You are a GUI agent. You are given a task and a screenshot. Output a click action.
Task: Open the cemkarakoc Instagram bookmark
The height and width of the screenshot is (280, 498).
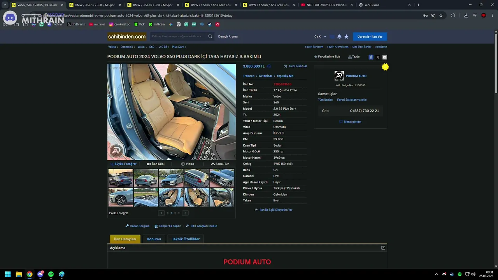(119, 24)
